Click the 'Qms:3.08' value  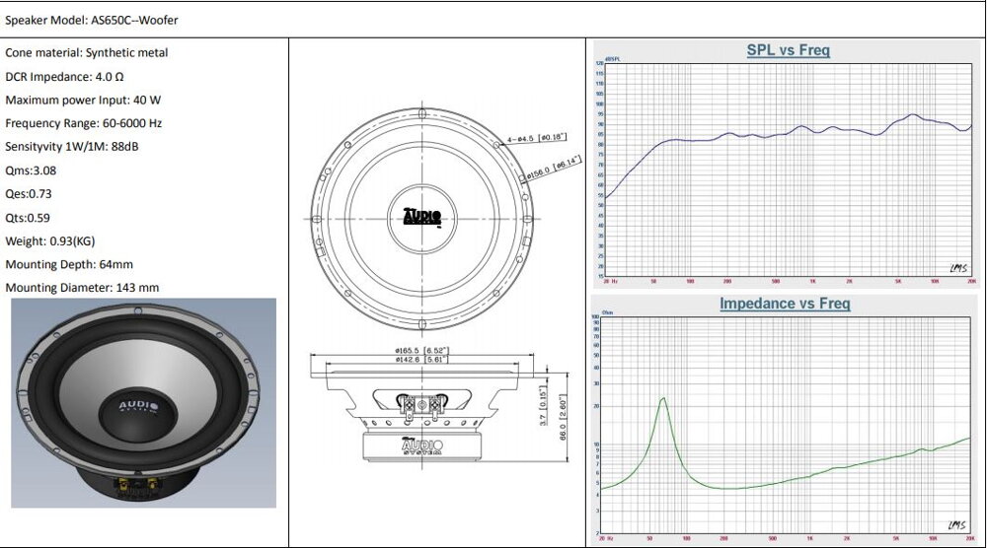(x=31, y=171)
